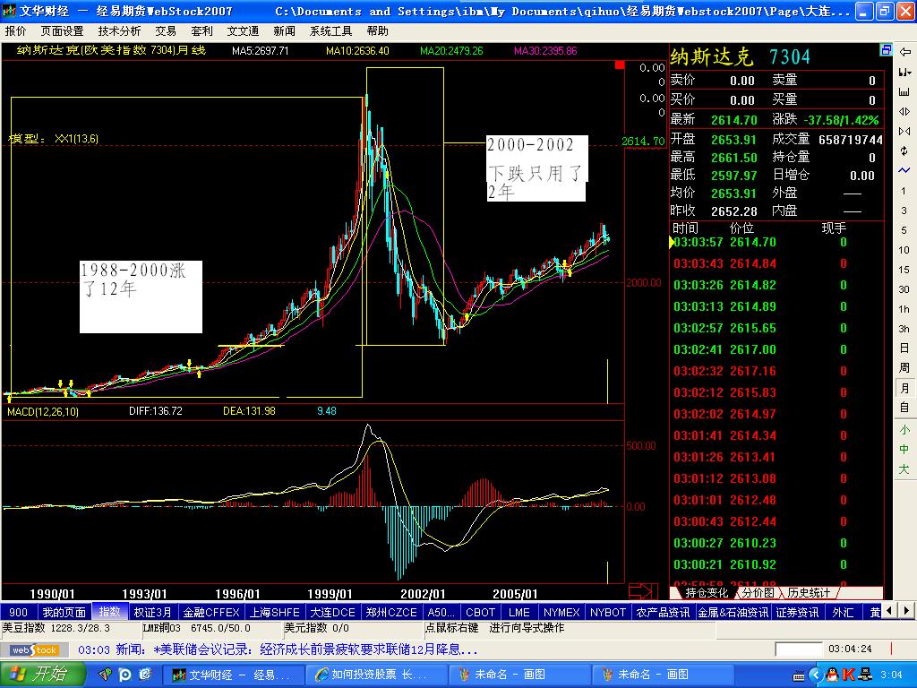
Task: Switch to 1h period in sidebar
Action: click(x=904, y=308)
